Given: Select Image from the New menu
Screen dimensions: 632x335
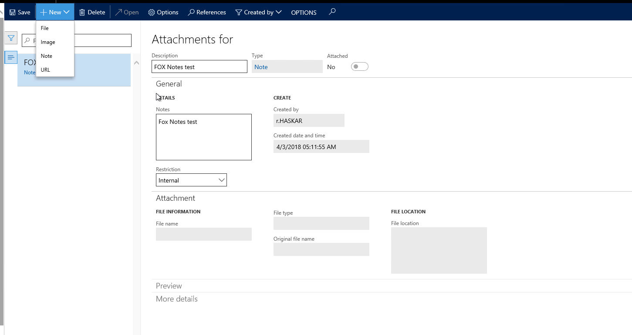Looking at the screenshot, I should pos(48,42).
